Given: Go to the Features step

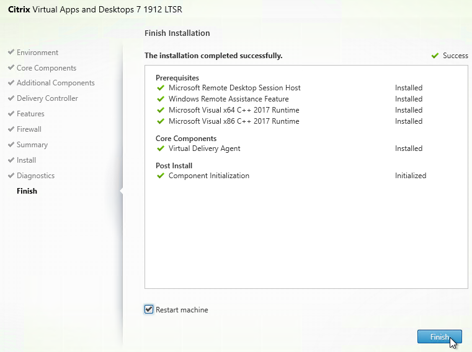Looking at the screenshot, I should coord(30,114).
